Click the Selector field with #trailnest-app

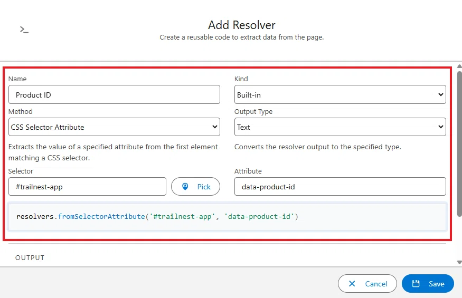coord(87,186)
